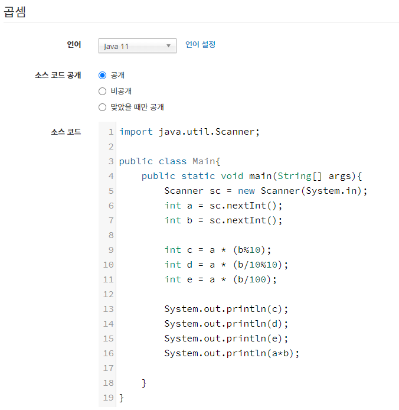
Task: Click line 'System.out.println(d);'
Action: [226, 324]
